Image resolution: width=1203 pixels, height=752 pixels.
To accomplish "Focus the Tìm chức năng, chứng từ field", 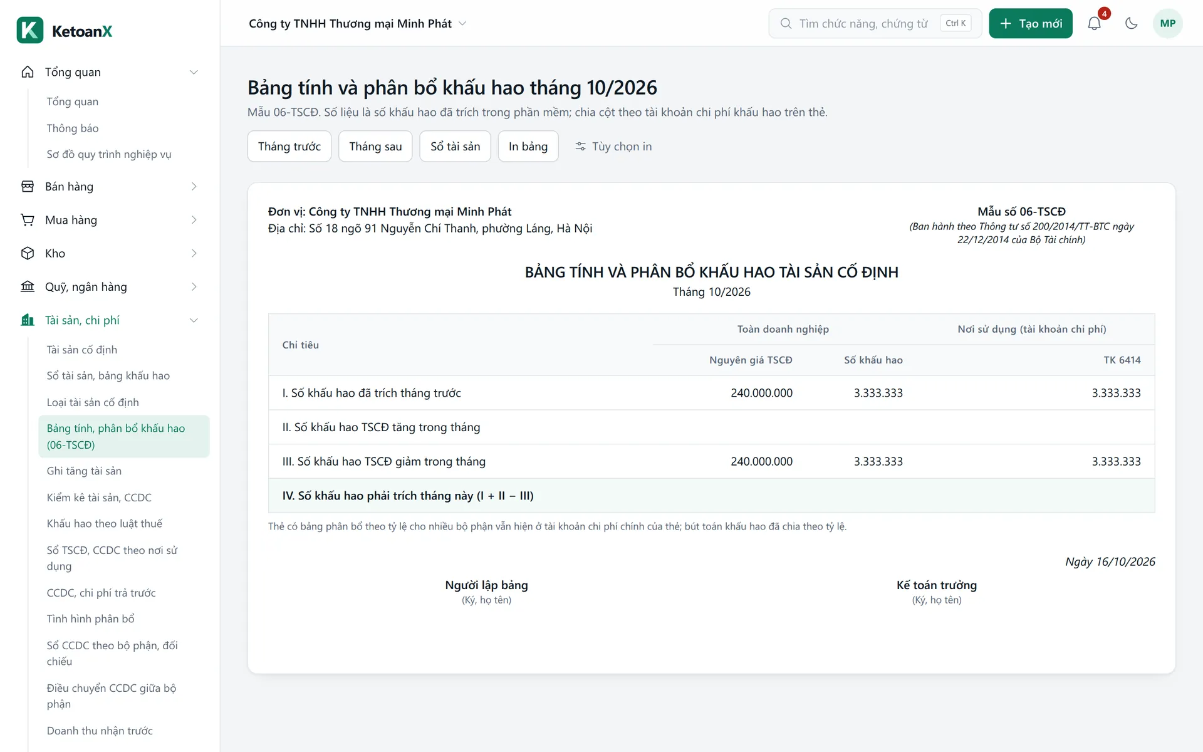I will 875,24.
